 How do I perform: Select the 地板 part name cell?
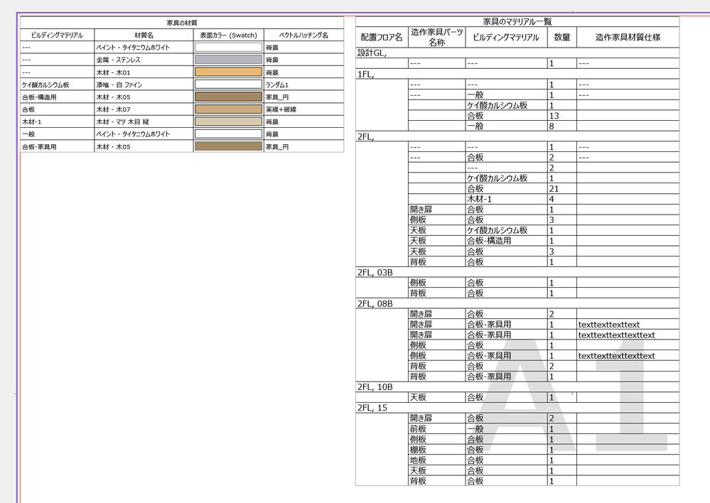coord(436,460)
